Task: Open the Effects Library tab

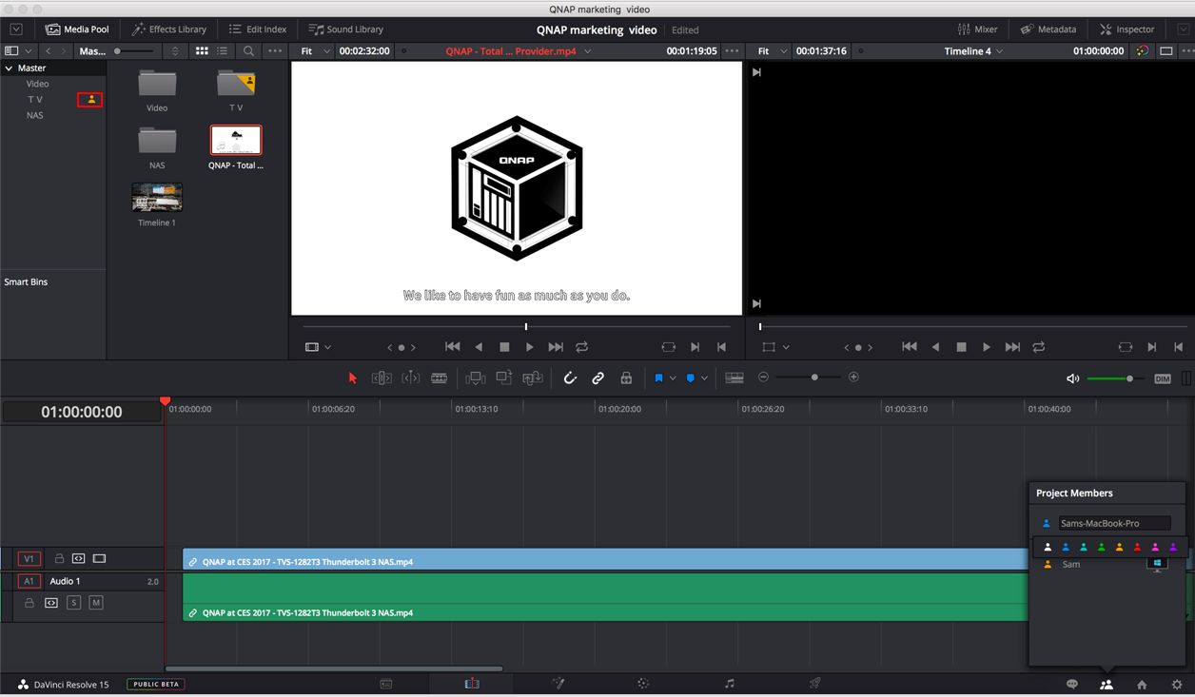Action: (x=168, y=29)
